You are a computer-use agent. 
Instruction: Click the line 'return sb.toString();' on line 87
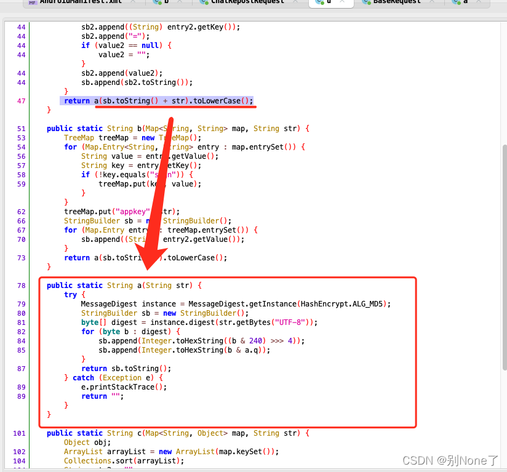click(x=126, y=369)
